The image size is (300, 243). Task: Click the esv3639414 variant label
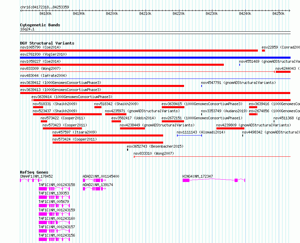72,97
